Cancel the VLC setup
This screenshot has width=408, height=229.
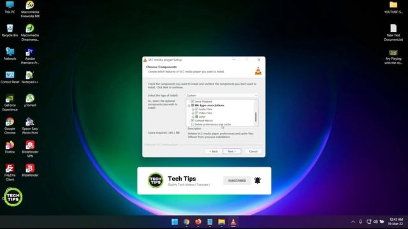click(253, 151)
